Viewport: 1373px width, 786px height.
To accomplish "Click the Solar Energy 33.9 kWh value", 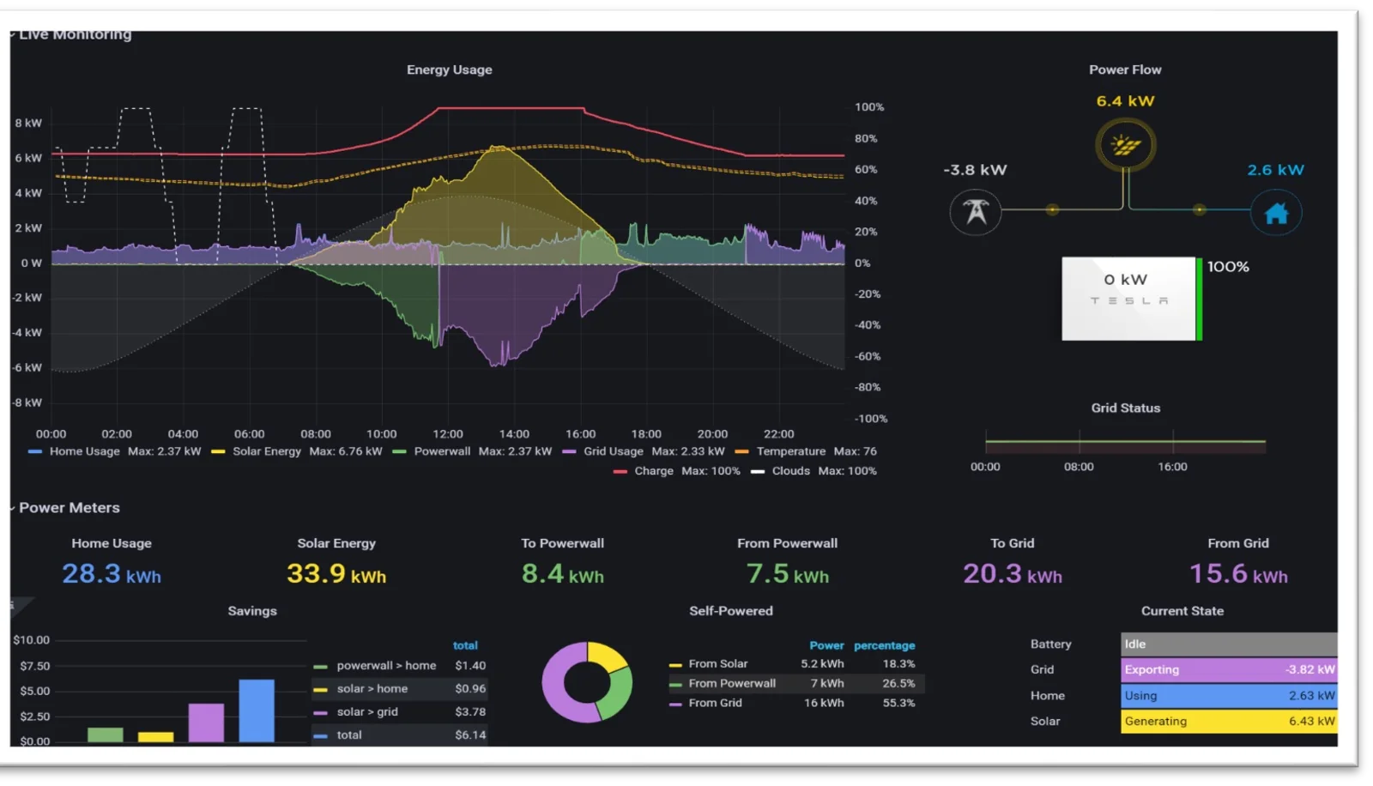I will (336, 573).
